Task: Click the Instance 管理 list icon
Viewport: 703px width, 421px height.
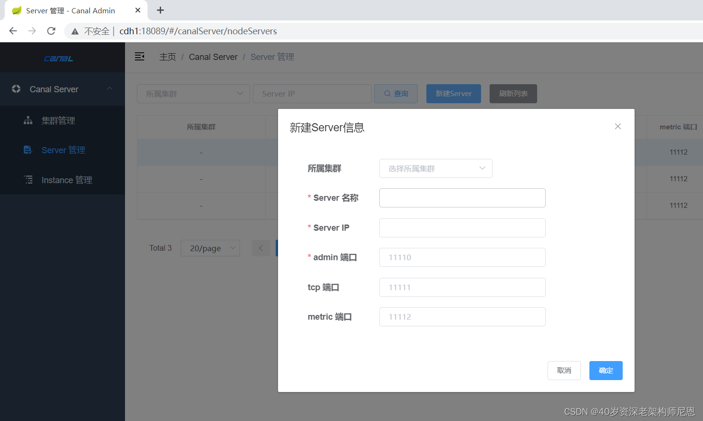Action: pyautogui.click(x=29, y=180)
